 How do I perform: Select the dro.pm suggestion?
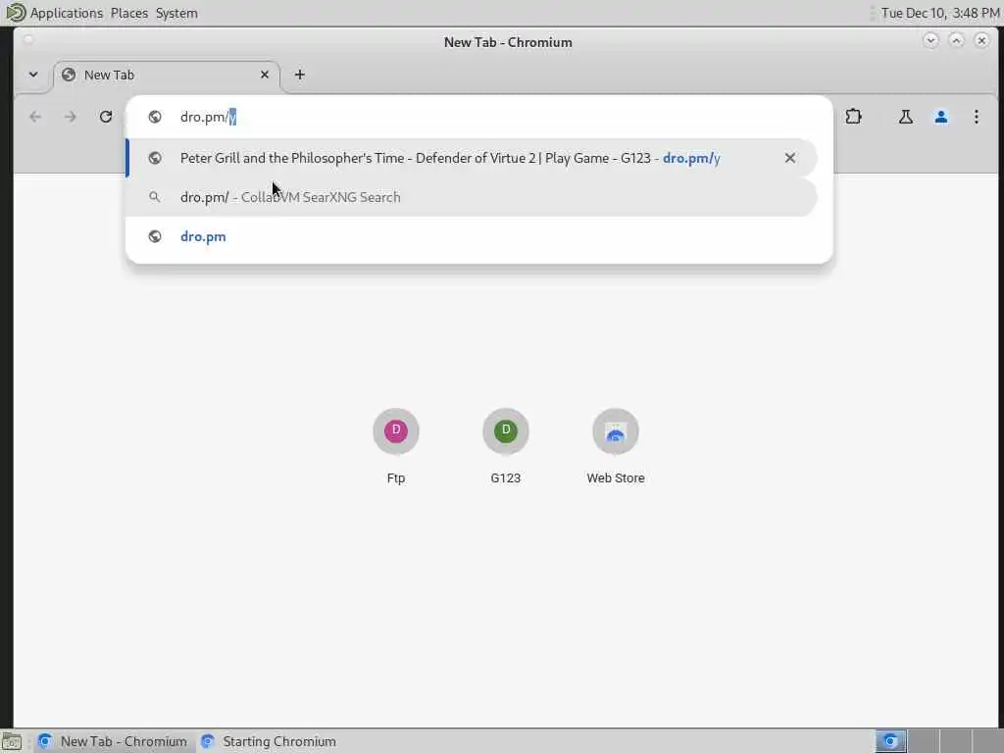coord(472,236)
